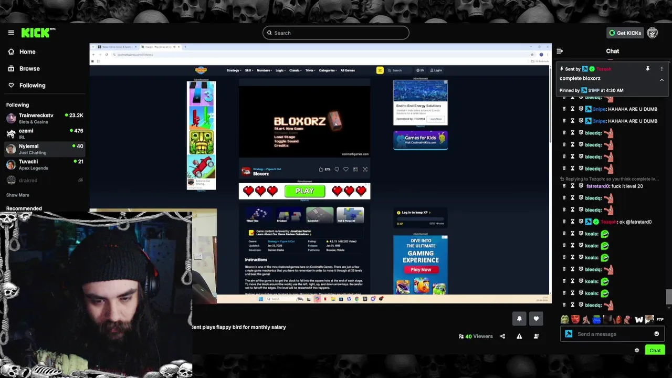Select Start New Game in Bloxorz menu
The width and height of the screenshot is (672, 378).
pyautogui.click(x=290, y=128)
